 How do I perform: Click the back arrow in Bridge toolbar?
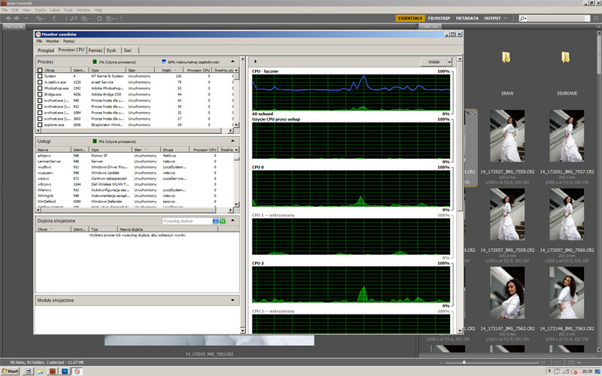point(7,17)
